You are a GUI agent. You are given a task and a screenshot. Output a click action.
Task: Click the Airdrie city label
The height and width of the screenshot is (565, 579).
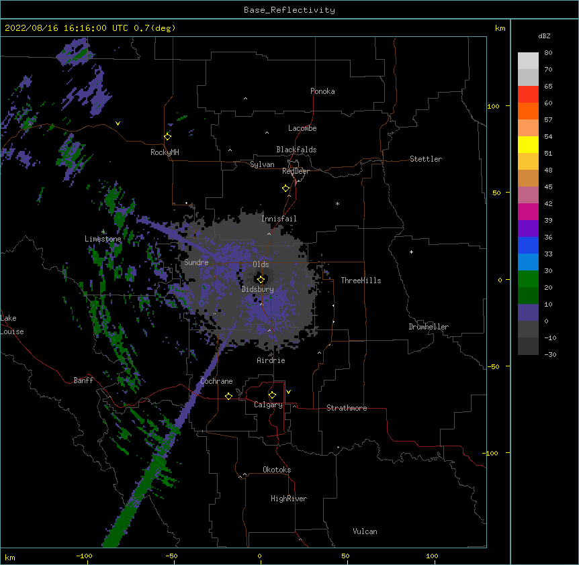pyautogui.click(x=271, y=360)
